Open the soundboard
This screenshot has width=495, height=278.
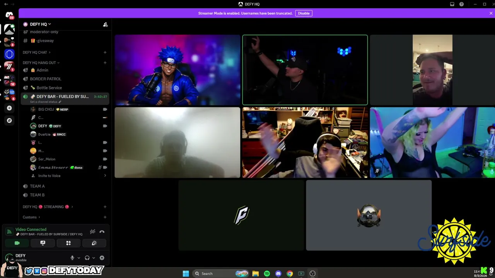click(94, 243)
